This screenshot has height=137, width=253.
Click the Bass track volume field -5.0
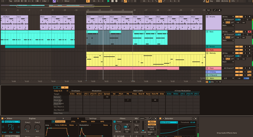coord(239,34)
